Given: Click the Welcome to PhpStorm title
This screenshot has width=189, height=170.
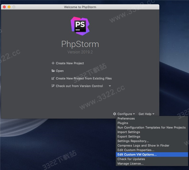Looking at the screenshot, I should [80, 7].
